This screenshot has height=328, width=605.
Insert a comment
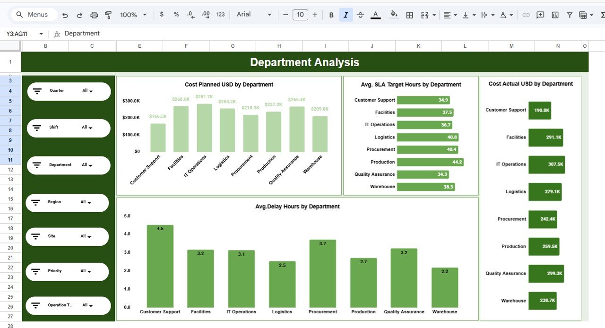pyautogui.click(x=540, y=15)
